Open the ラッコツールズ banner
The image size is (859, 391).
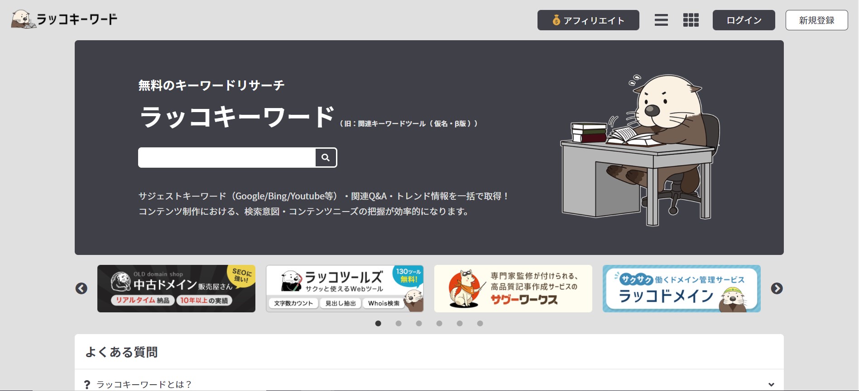pyautogui.click(x=345, y=288)
